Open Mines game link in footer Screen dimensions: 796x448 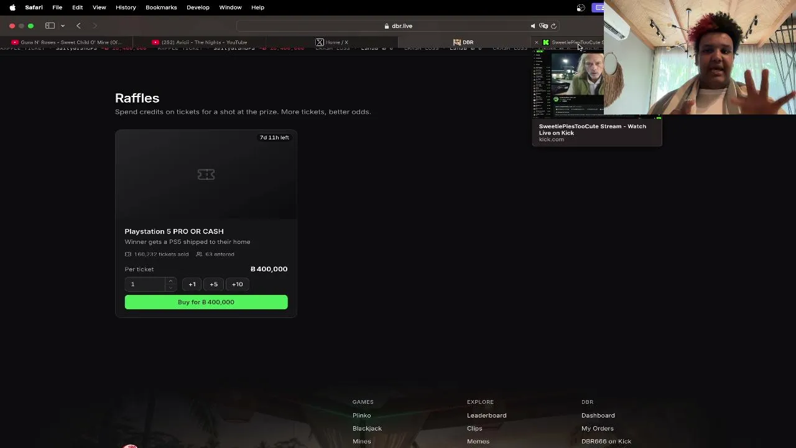pos(361,442)
